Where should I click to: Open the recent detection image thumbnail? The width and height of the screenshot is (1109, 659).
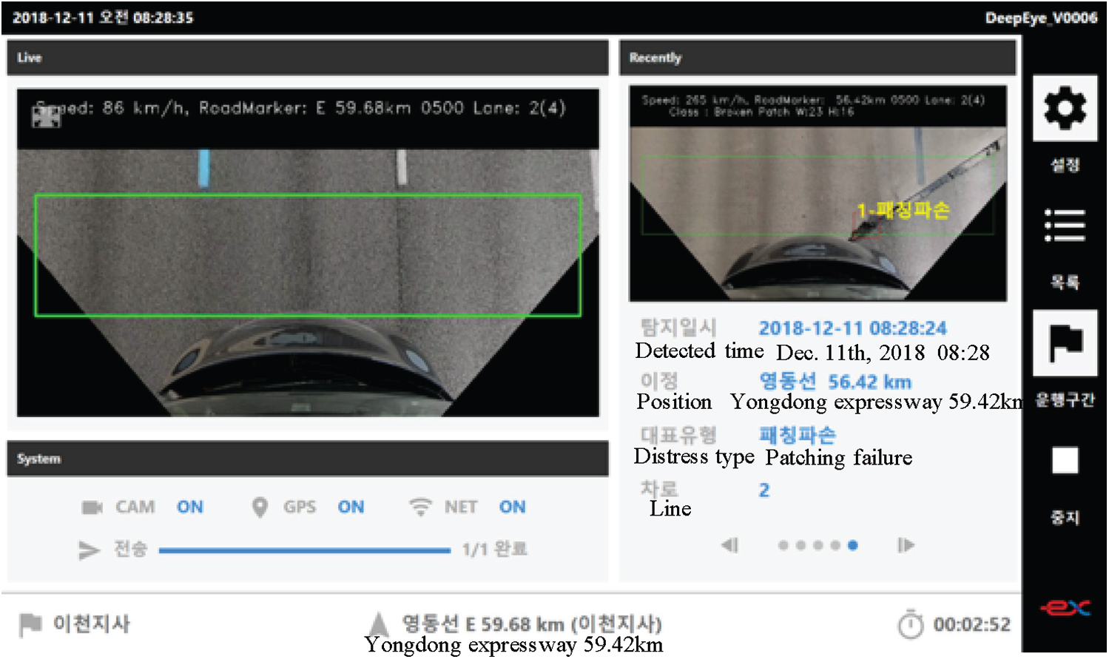[x=818, y=194]
